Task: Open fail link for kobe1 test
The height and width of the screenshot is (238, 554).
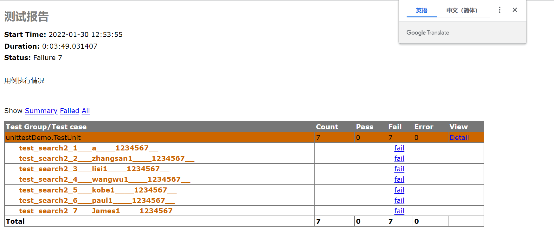Action: pyautogui.click(x=399, y=190)
